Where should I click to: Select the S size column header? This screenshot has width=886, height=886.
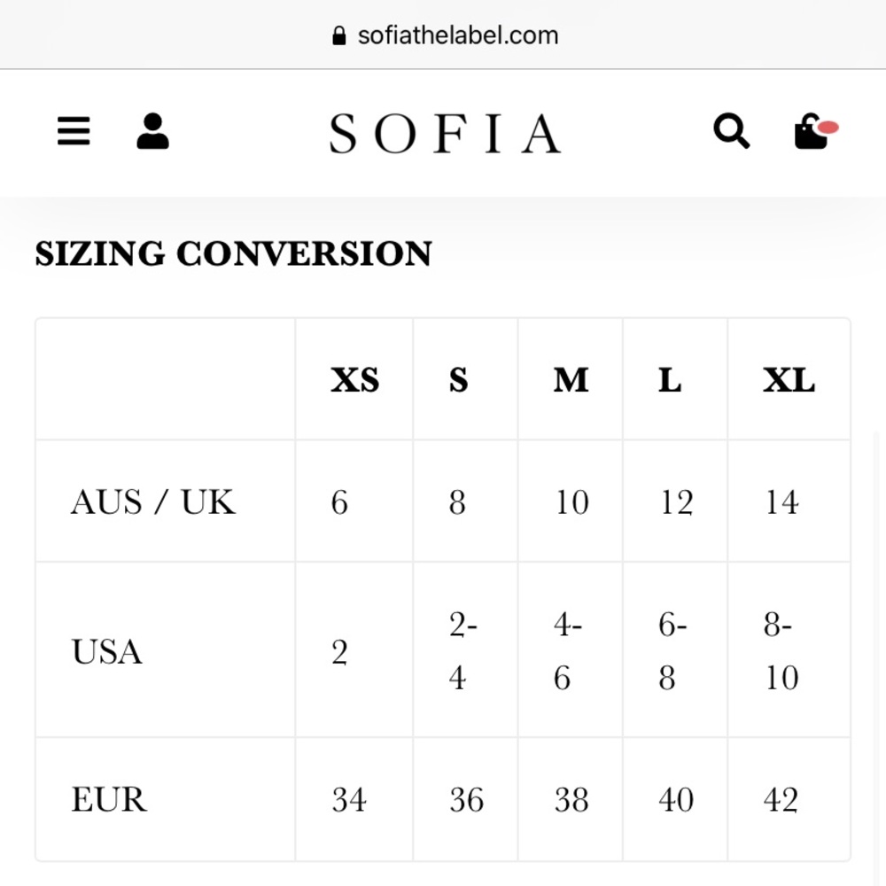[458, 380]
